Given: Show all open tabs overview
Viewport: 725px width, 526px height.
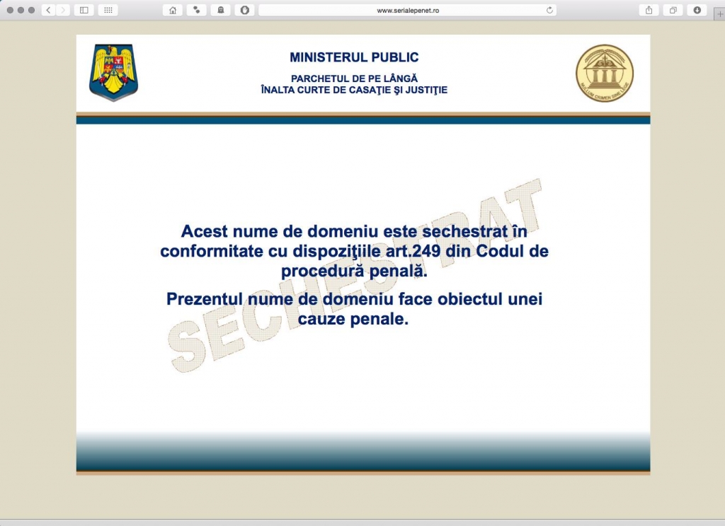Looking at the screenshot, I should [671, 10].
